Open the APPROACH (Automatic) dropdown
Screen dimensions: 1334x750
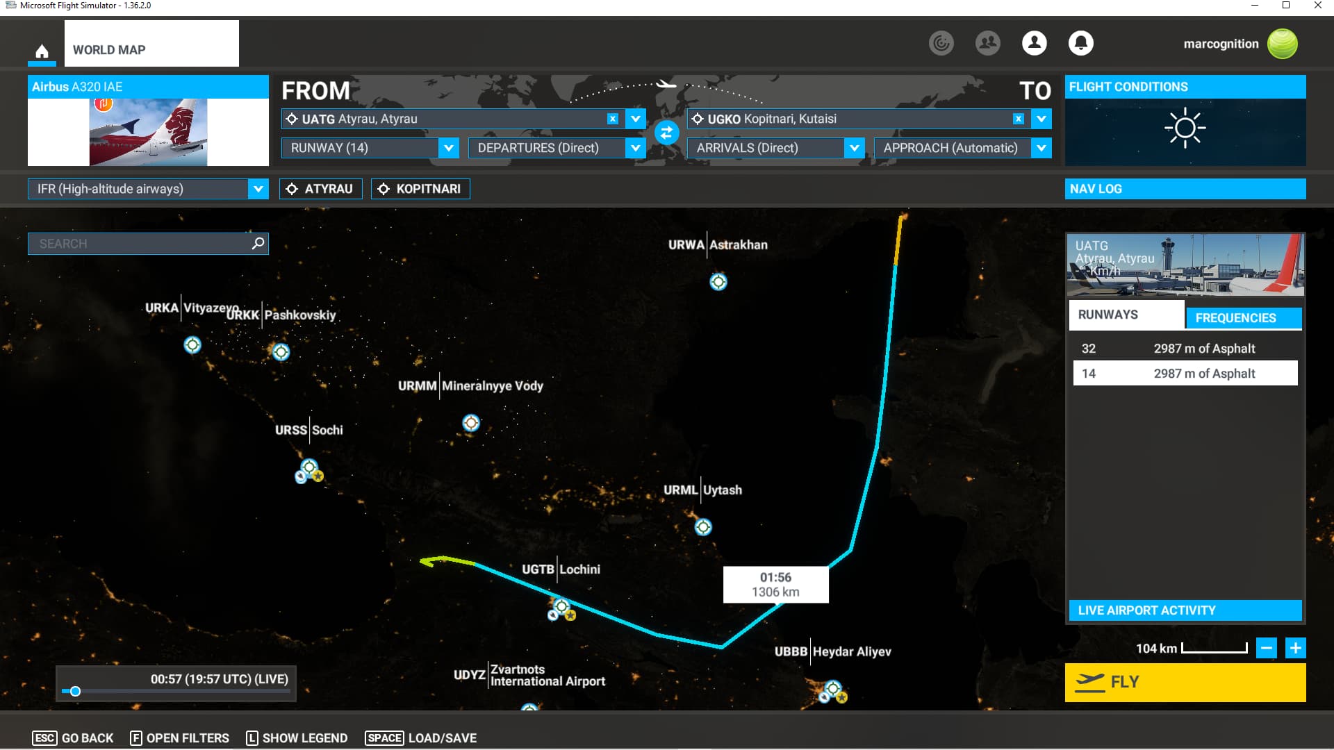pos(1040,148)
